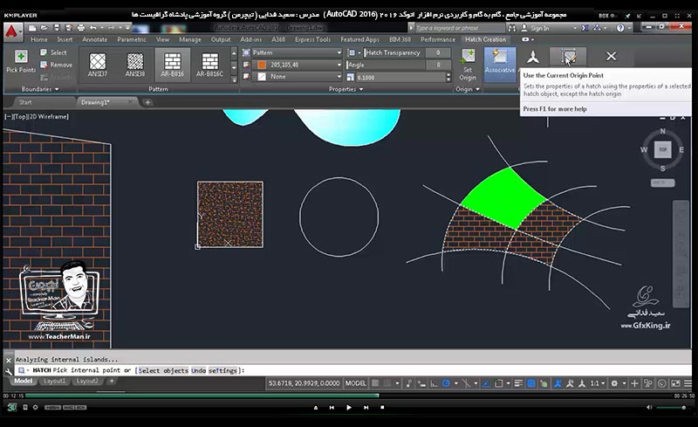
Task: Click the hatch scale 0.1000 field
Action: tap(400, 77)
